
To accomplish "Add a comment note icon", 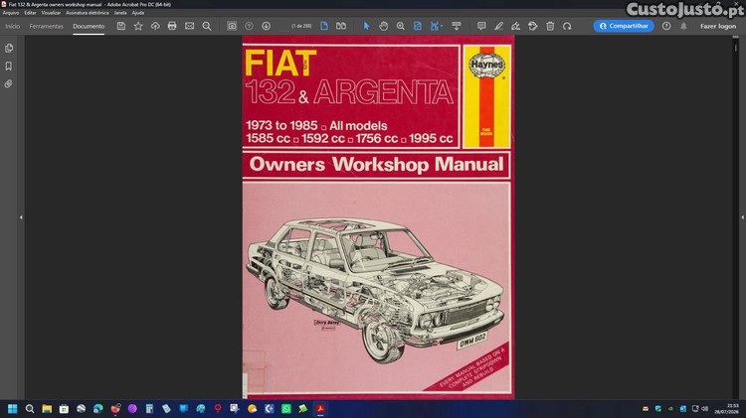I will pyautogui.click(x=481, y=26).
